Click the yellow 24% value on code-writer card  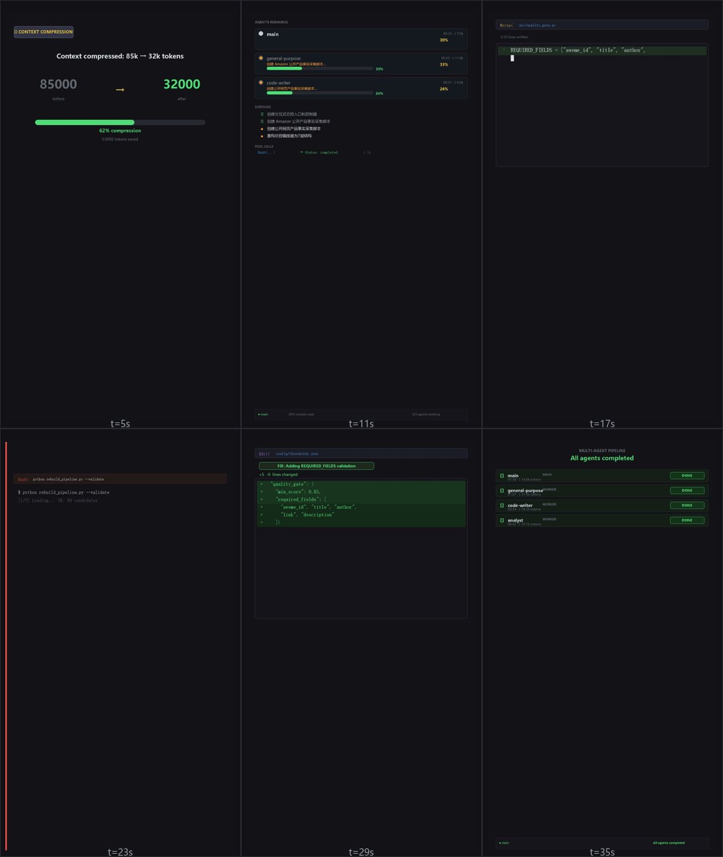click(444, 89)
